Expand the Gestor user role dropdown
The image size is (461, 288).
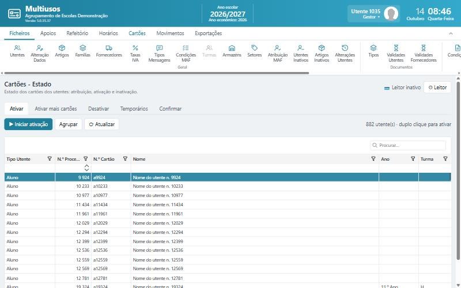pyautogui.click(x=371, y=17)
